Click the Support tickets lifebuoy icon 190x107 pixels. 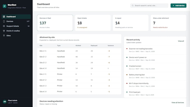4,26
